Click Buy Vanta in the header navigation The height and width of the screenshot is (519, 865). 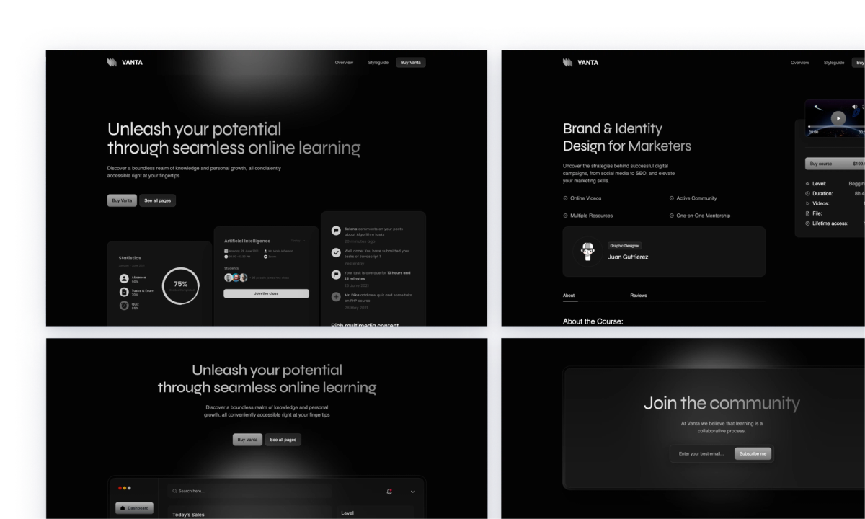[x=410, y=63]
